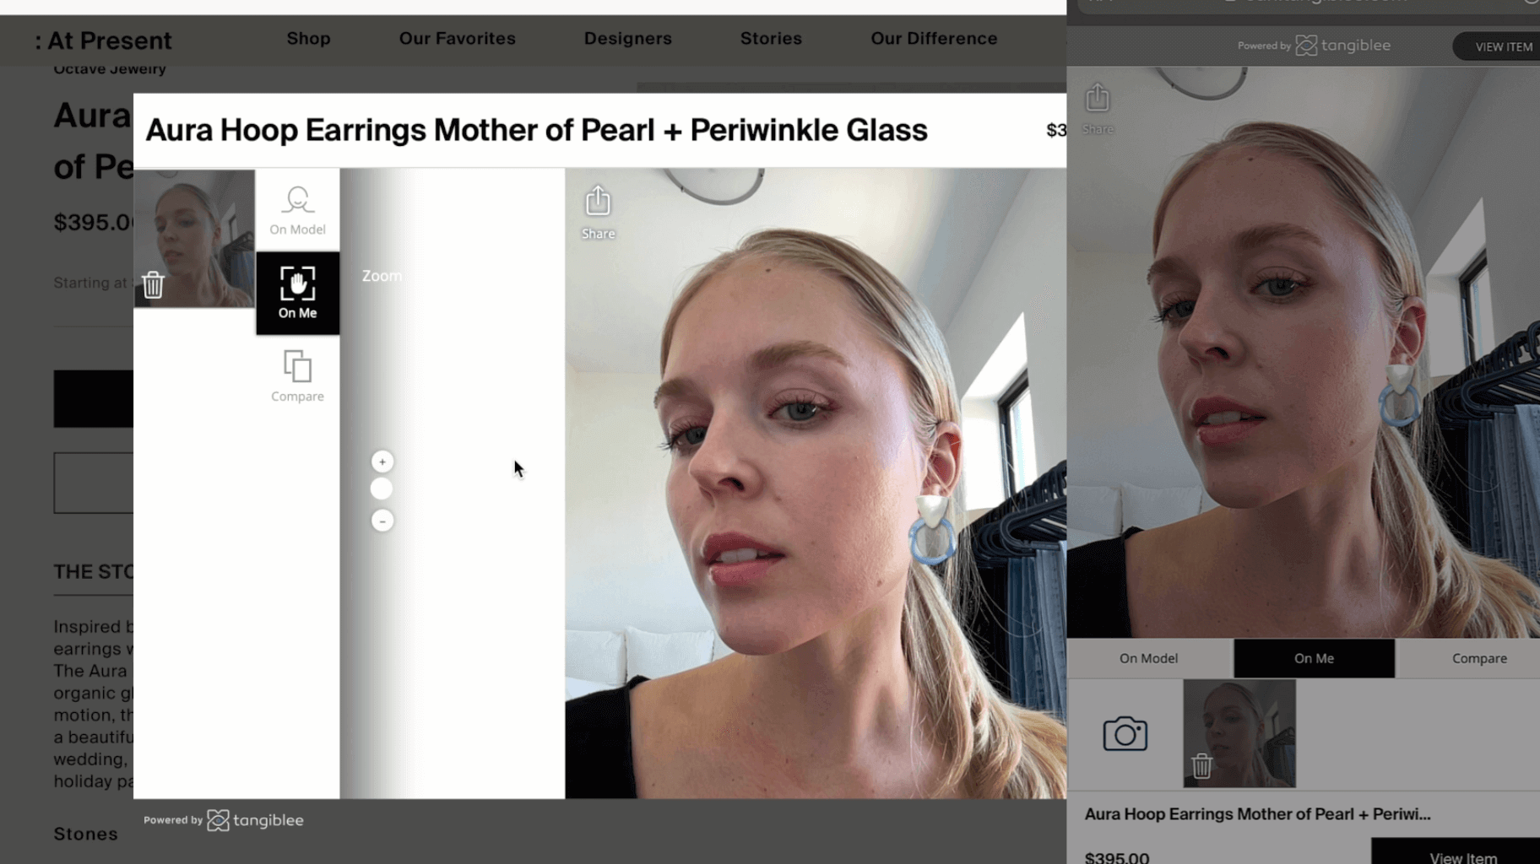Click the mobile product name Aura Hoop Earrings

click(x=1257, y=814)
